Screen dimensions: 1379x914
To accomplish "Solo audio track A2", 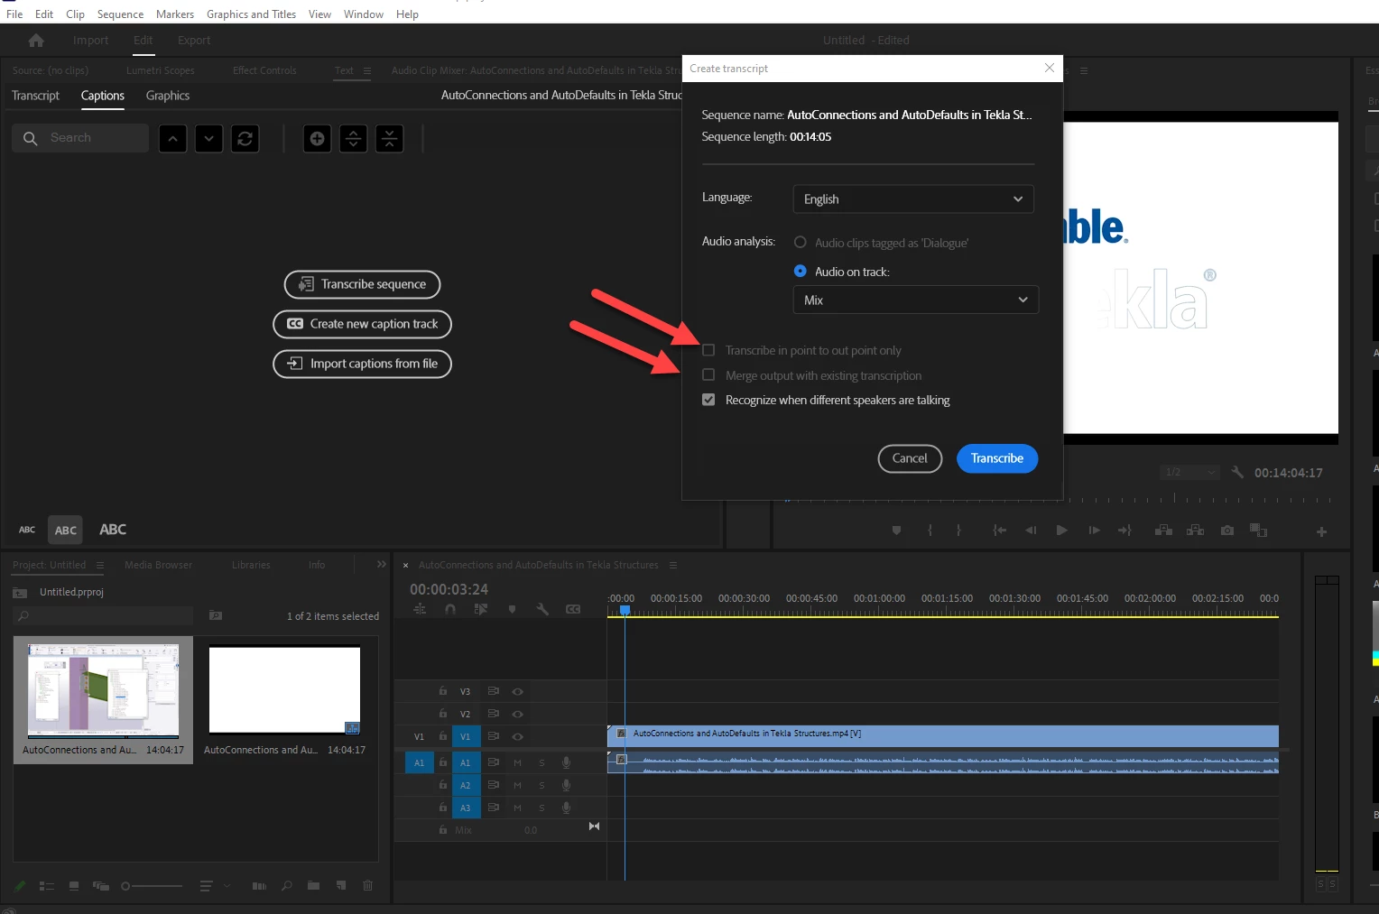I will (541, 786).
